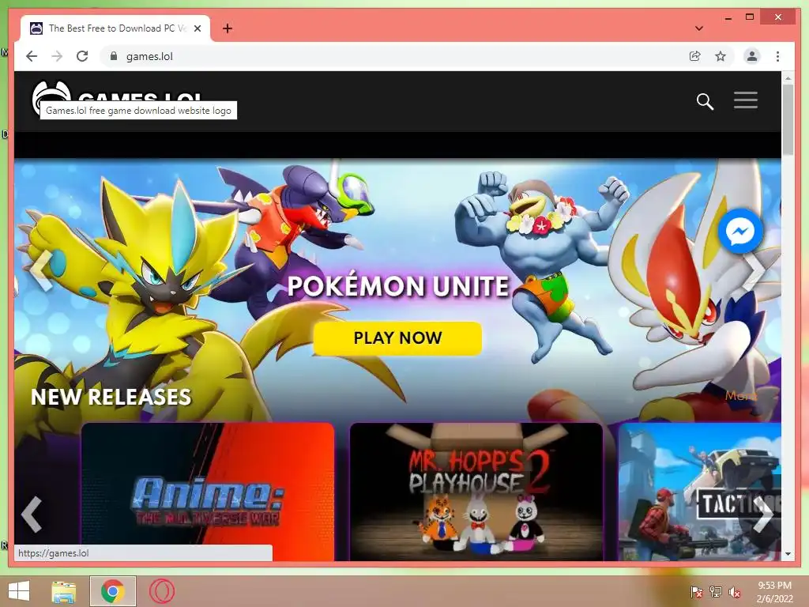Open the Messenger chat bubble
809x607 pixels.
tap(740, 231)
